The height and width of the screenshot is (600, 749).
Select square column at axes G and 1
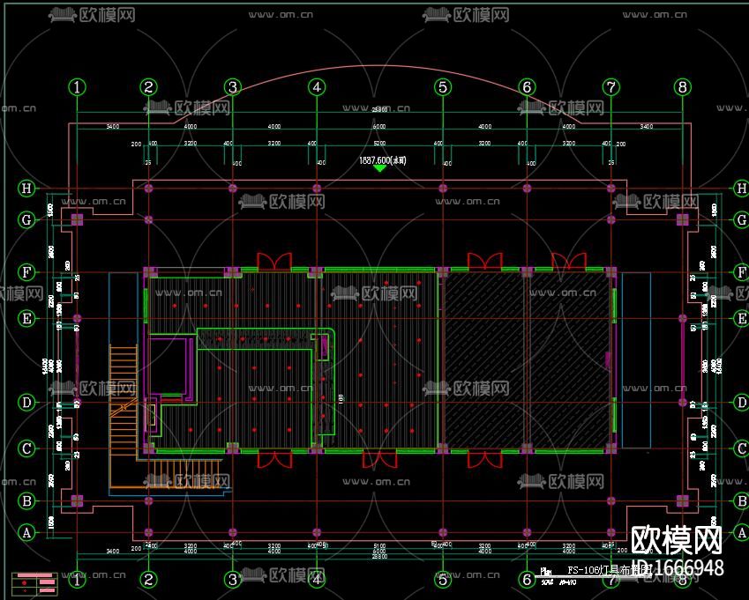tap(77, 220)
